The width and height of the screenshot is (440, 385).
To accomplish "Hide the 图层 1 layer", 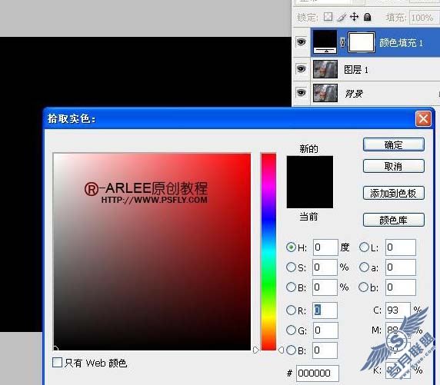I will (x=301, y=68).
